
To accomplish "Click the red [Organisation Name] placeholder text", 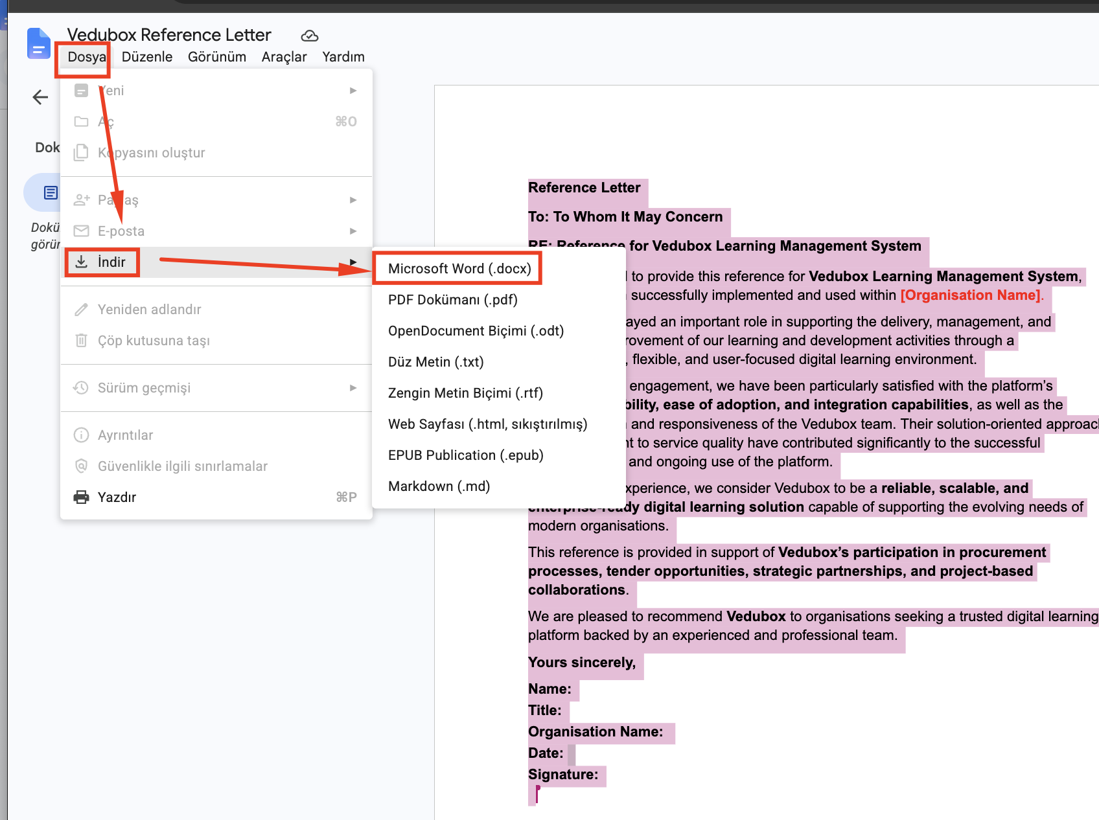I will click(x=971, y=295).
